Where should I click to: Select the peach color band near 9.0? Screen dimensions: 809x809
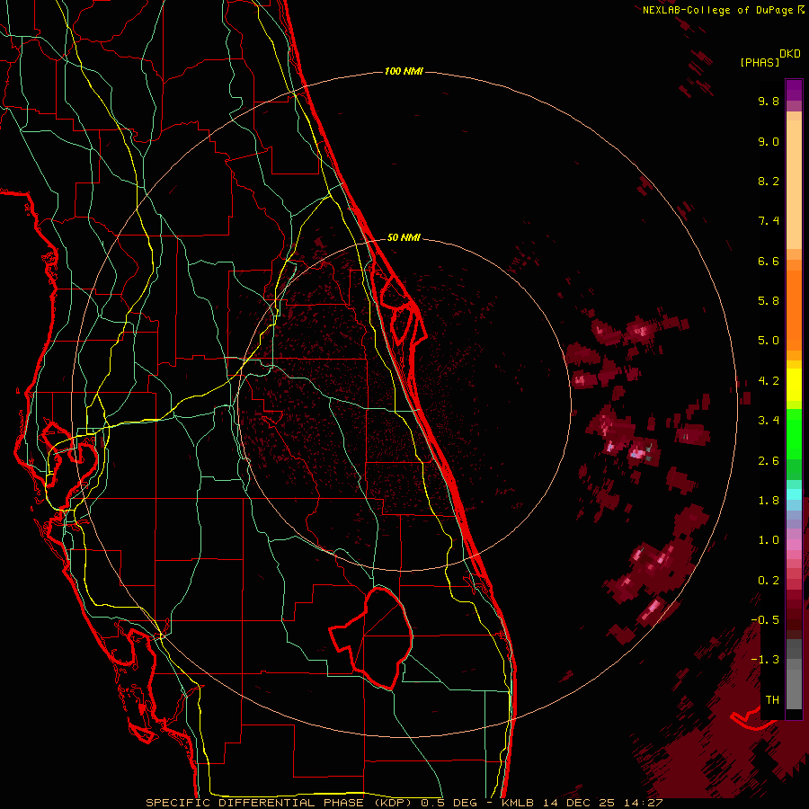point(794,144)
